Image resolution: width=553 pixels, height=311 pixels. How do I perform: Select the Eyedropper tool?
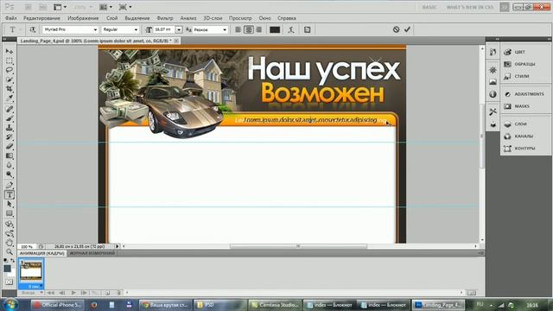point(10,98)
